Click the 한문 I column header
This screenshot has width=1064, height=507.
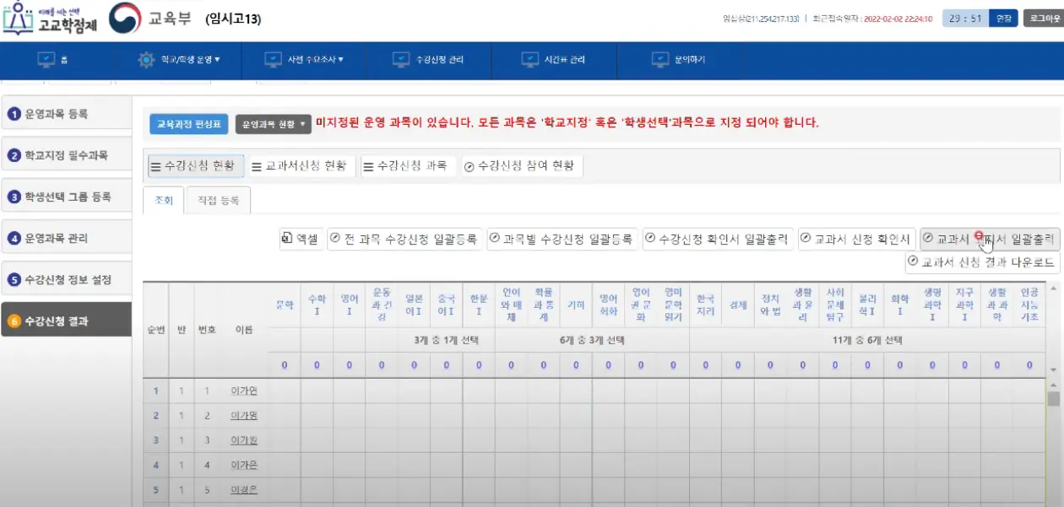[479, 305]
